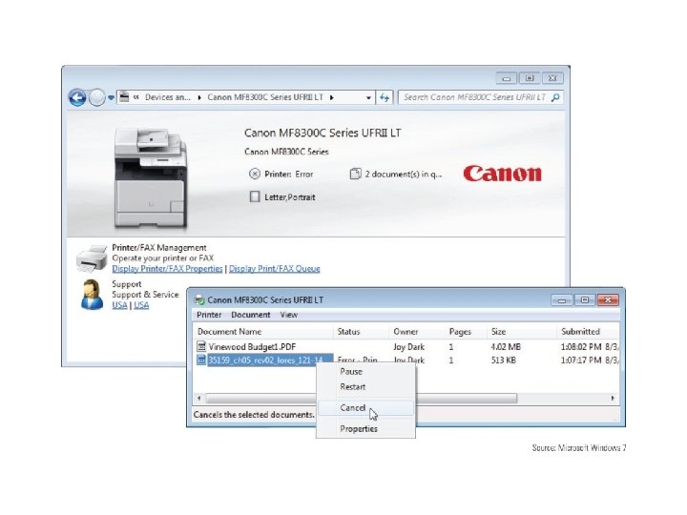Click the 4.02 MB size cell
687x515 pixels.
pyautogui.click(x=506, y=347)
